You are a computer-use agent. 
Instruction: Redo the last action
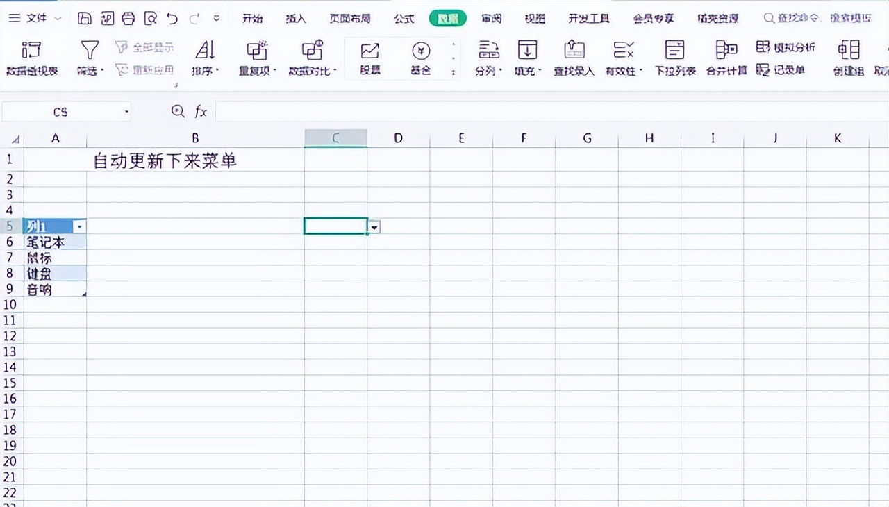point(194,18)
